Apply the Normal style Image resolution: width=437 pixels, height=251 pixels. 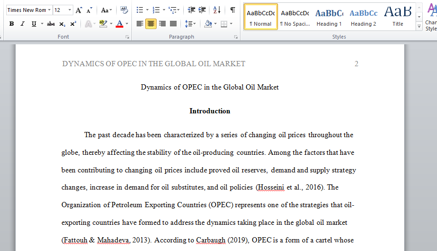point(260,17)
